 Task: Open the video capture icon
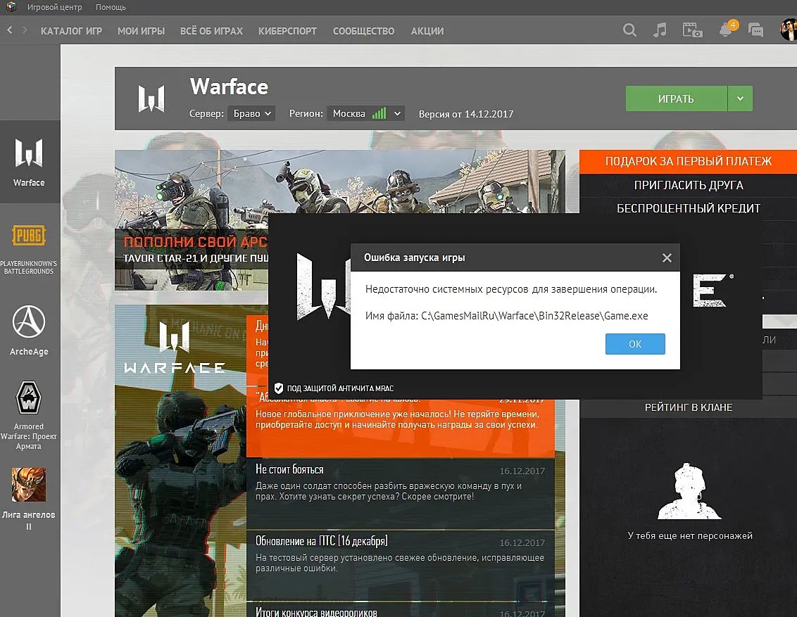pyautogui.click(x=692, y=30)
